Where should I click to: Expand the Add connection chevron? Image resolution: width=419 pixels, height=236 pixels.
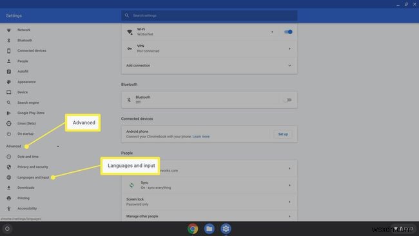click(x=289, y=66)
